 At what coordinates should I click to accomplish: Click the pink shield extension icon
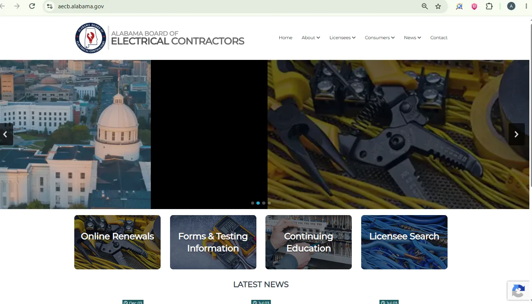(474, 6)
